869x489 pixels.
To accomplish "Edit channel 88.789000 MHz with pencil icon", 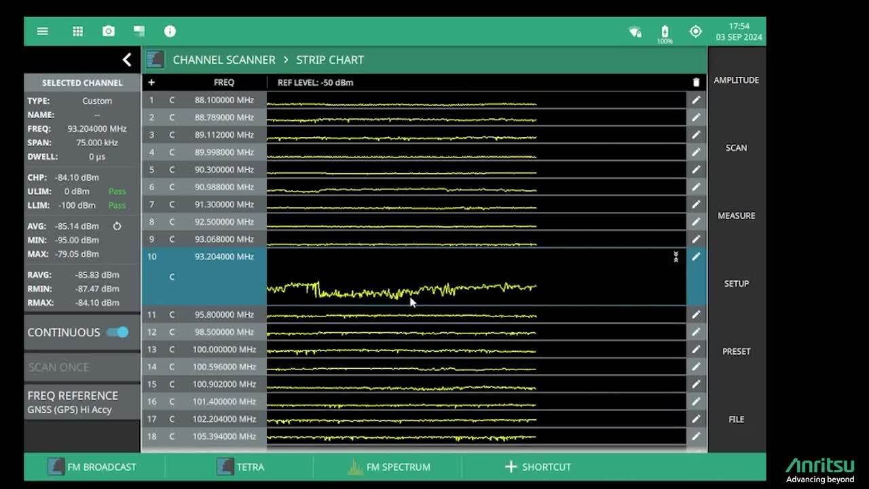I will [x=696, y=117].
